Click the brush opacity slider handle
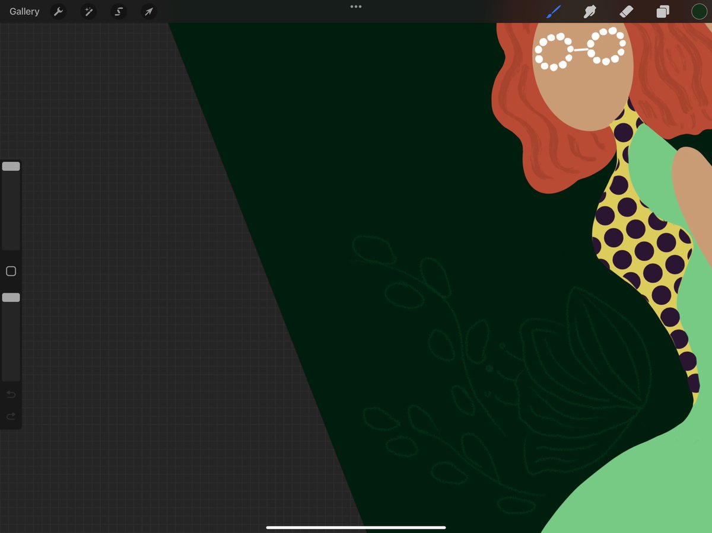Screen dimensions: 712x533 [11, 297]
